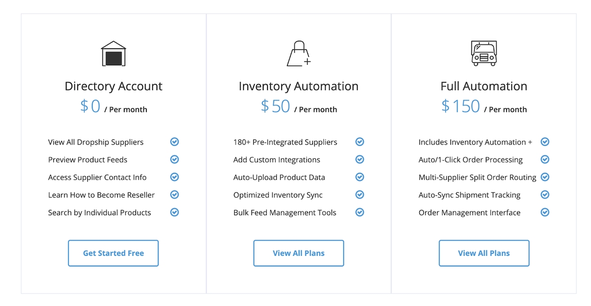Click the shopping bag plus icon

coord(298,53)
